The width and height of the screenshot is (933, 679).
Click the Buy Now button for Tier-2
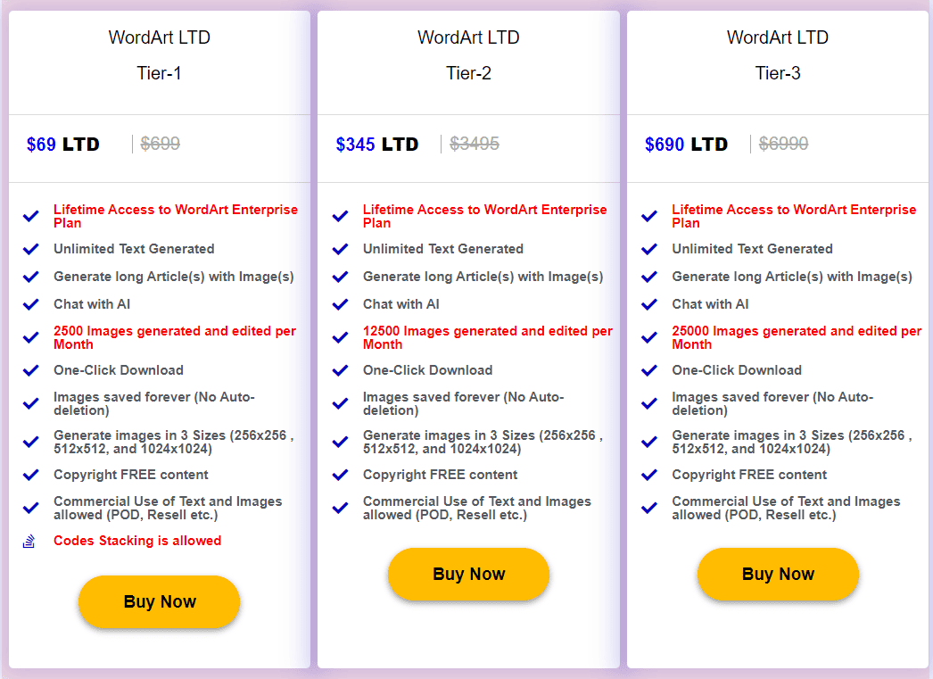click(x=468, y=575)
